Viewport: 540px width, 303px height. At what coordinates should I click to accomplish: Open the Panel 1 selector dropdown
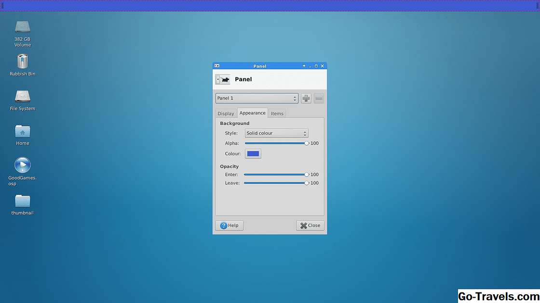click(x=257, y=98)
